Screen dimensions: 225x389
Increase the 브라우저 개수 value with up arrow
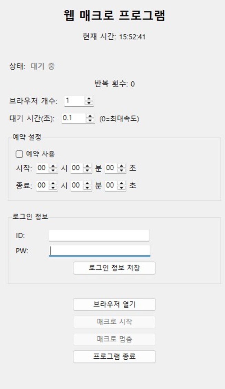[89, 99]
